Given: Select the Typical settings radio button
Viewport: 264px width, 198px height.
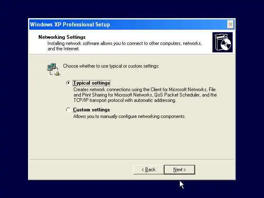Looking at the screenshot, I should (x=68, y=83).
